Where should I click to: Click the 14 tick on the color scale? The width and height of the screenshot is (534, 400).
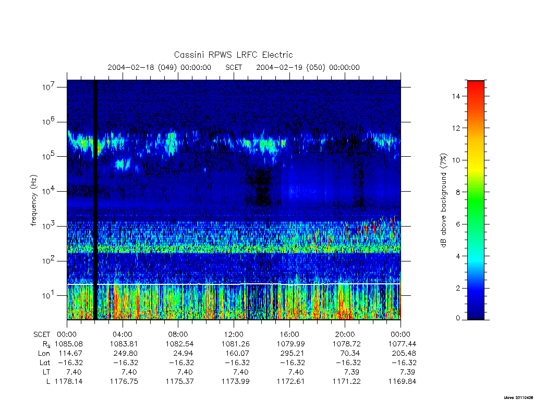click(x=456, y=96)
